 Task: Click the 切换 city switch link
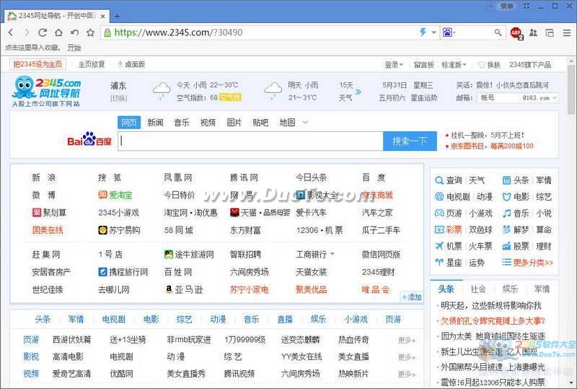click(118, 98)
